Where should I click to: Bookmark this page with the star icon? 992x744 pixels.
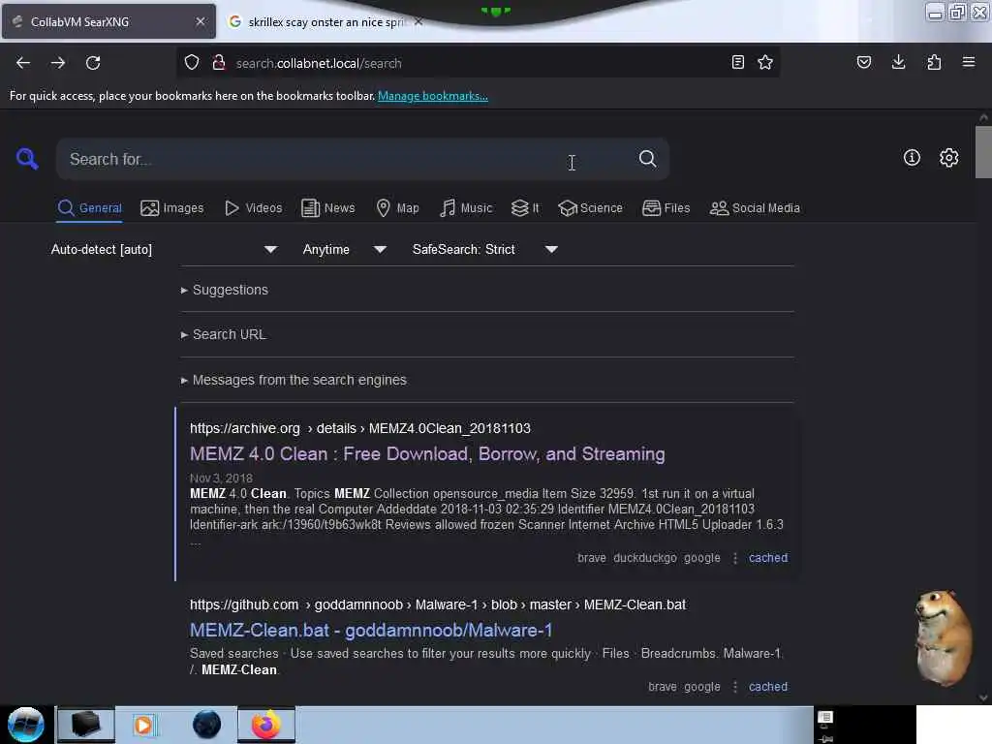[x=765, y=63]
